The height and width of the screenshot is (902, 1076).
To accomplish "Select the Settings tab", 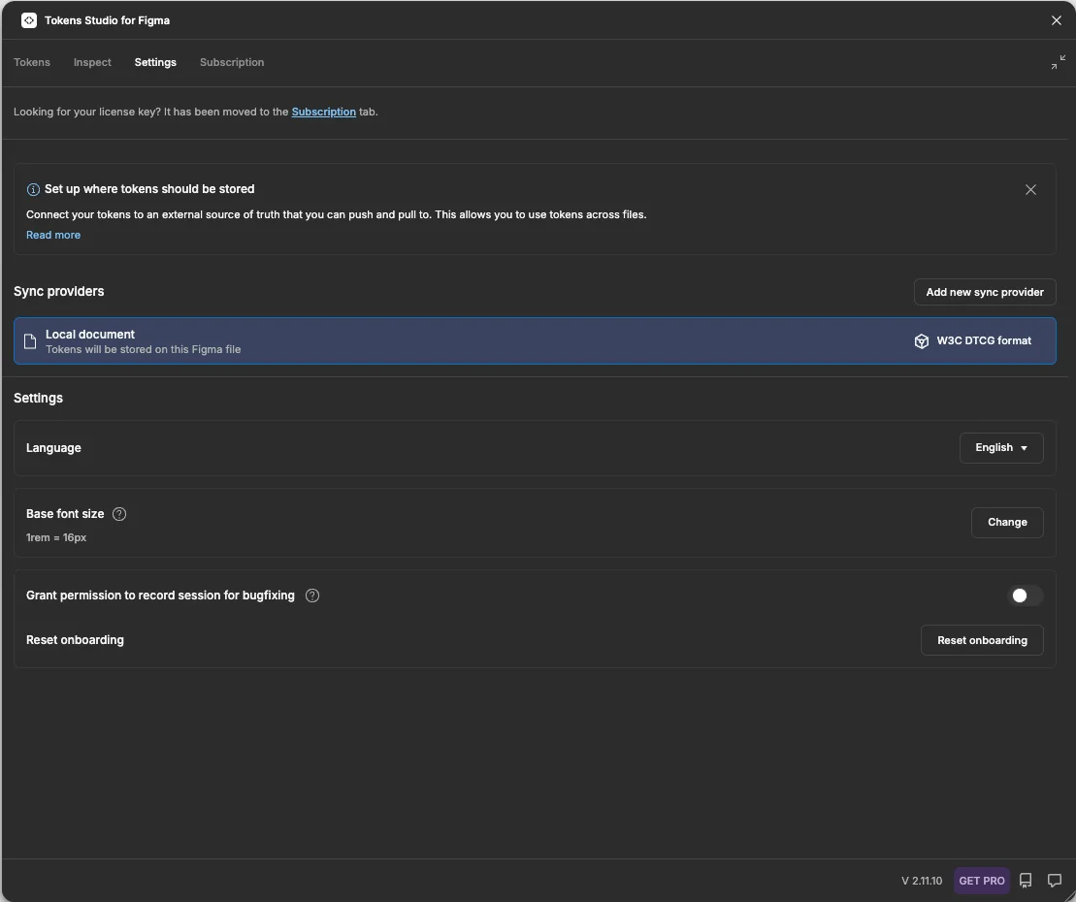I will 155,62.
